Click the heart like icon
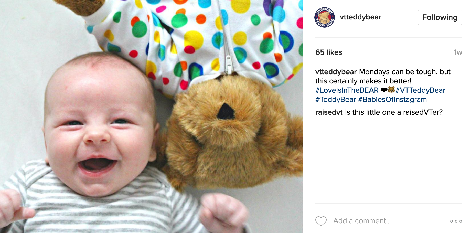 321,221
